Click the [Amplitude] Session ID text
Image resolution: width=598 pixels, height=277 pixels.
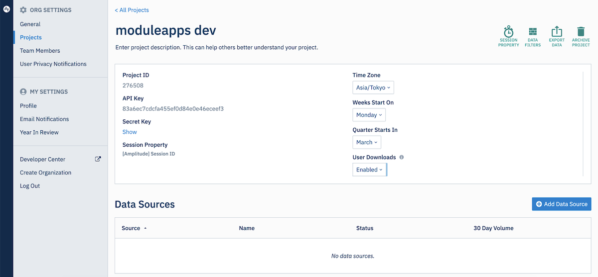(149, 154)
